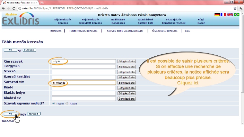Open Súgó help menu item

tap(201, 20)
